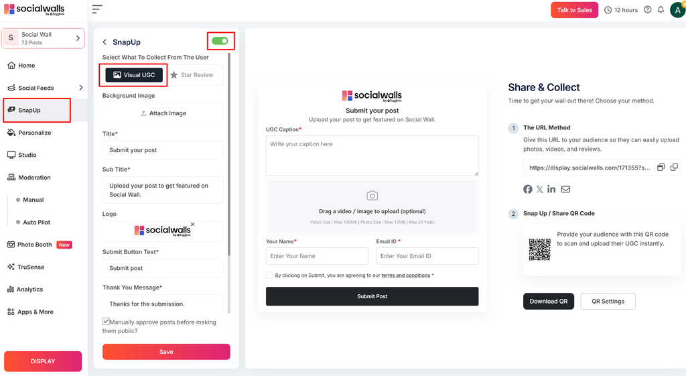Open the help question mark icon
This screenshot has height=376, width=686.
(648, 9)
